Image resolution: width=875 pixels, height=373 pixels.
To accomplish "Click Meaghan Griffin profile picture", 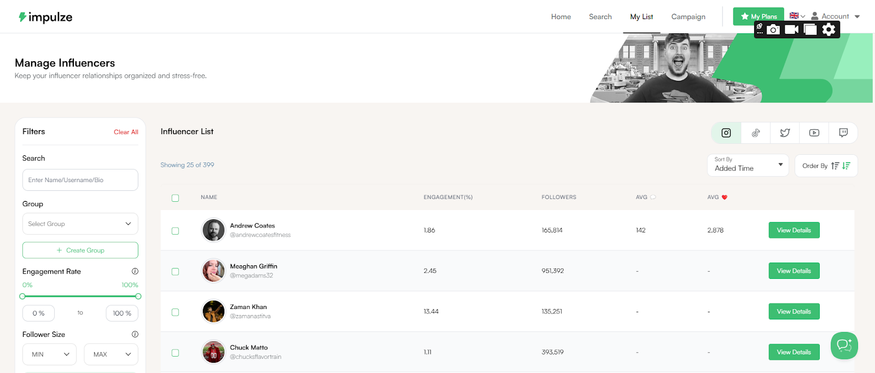I will [x=213, y=271].
